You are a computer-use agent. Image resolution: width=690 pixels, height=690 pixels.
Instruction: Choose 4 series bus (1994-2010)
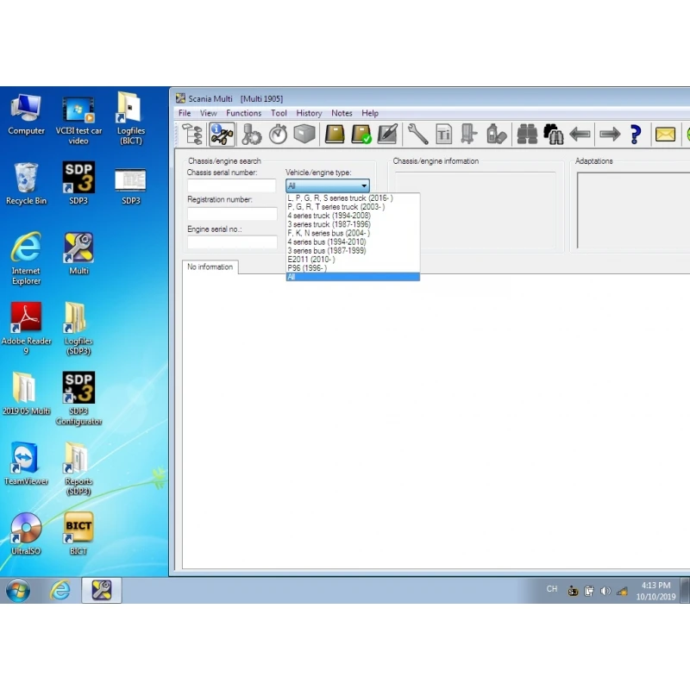tap(353, 242)
